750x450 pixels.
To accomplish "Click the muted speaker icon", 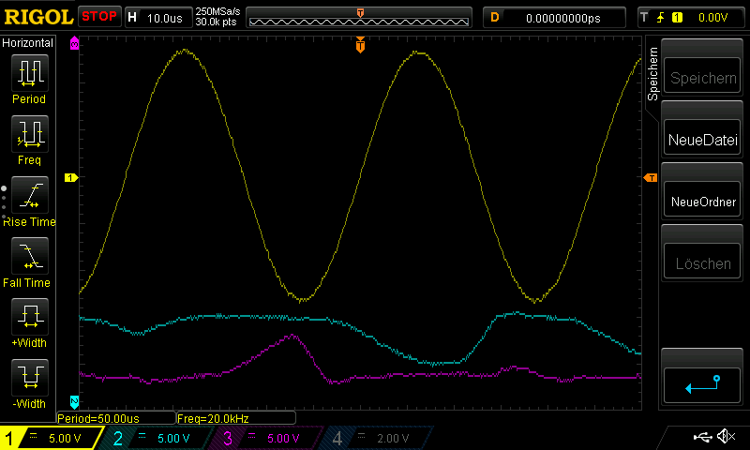I will 726,436.
